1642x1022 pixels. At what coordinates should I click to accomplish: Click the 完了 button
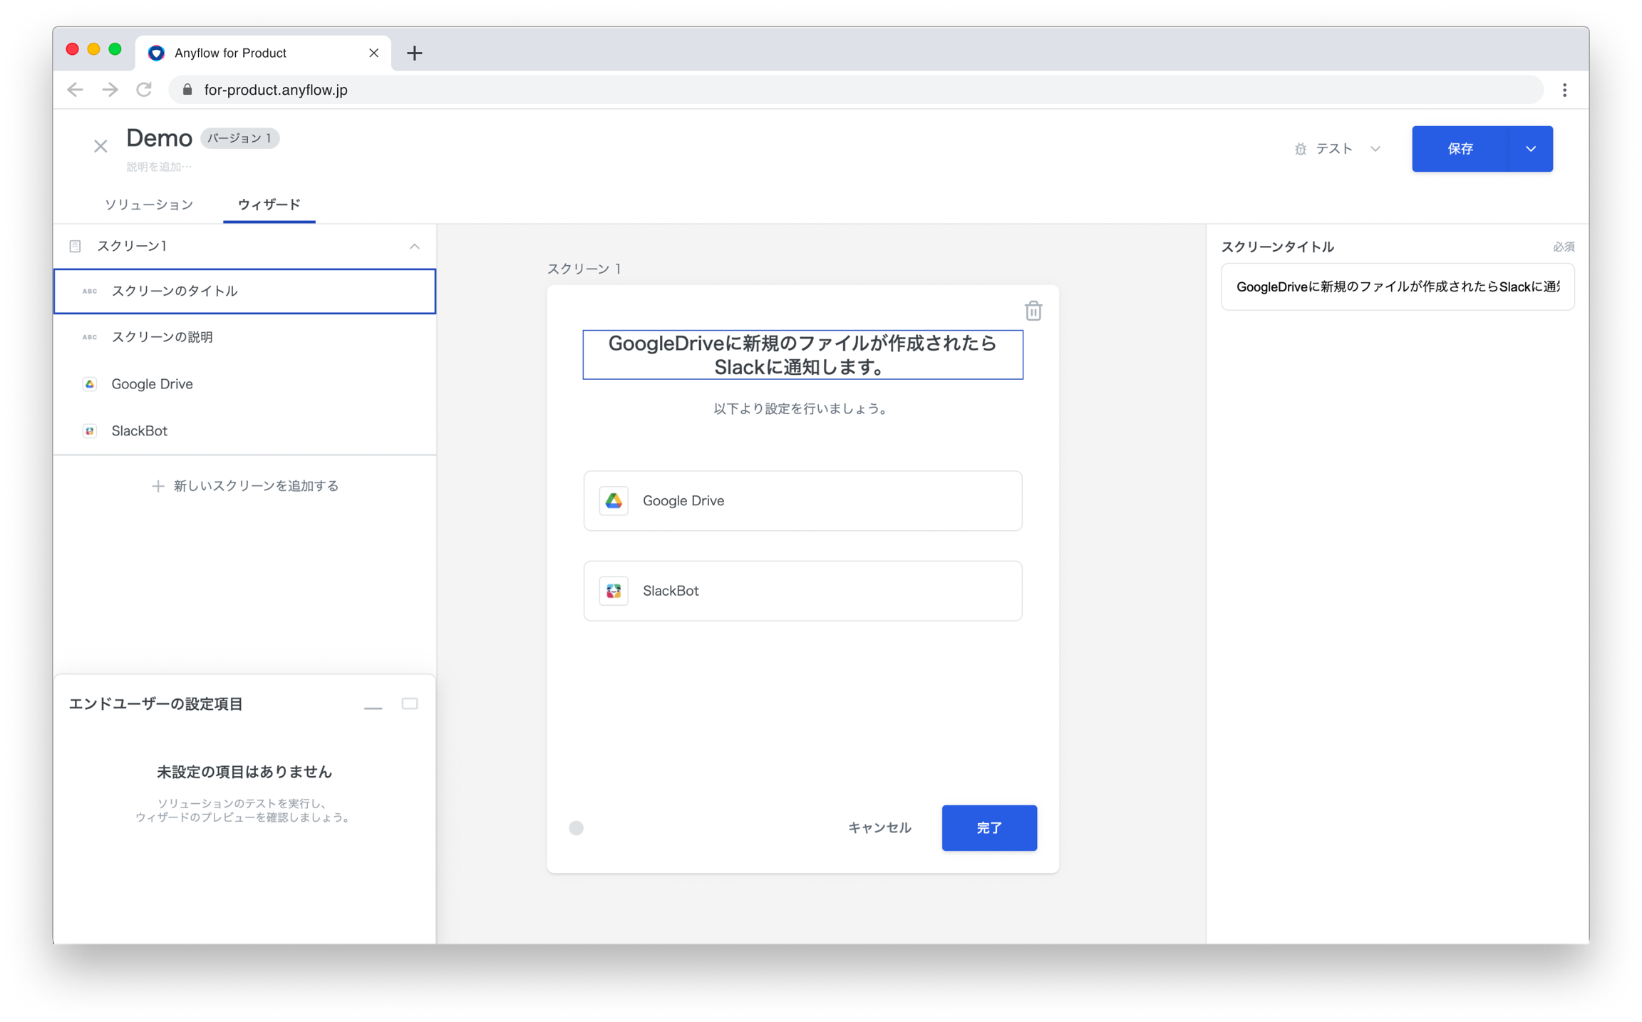coord(988,827)
